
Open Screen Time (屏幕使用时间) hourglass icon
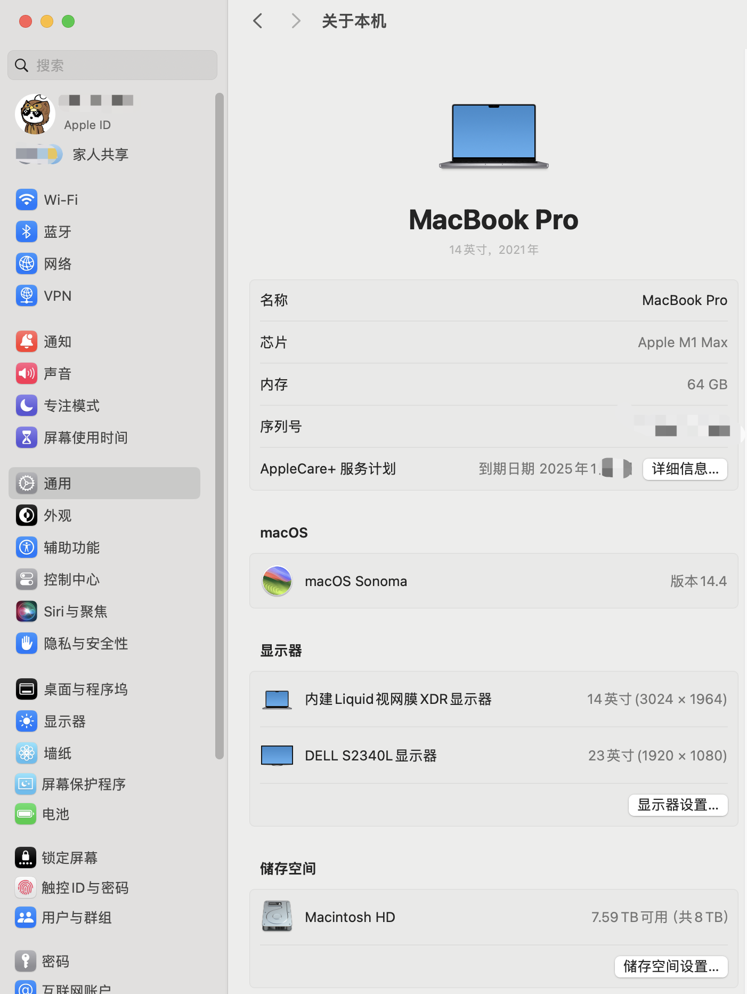pyautogui.click(x=26, y=438)
